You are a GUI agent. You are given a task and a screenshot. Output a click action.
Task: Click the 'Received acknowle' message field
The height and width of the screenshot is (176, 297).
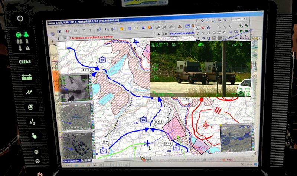(182, 33)
